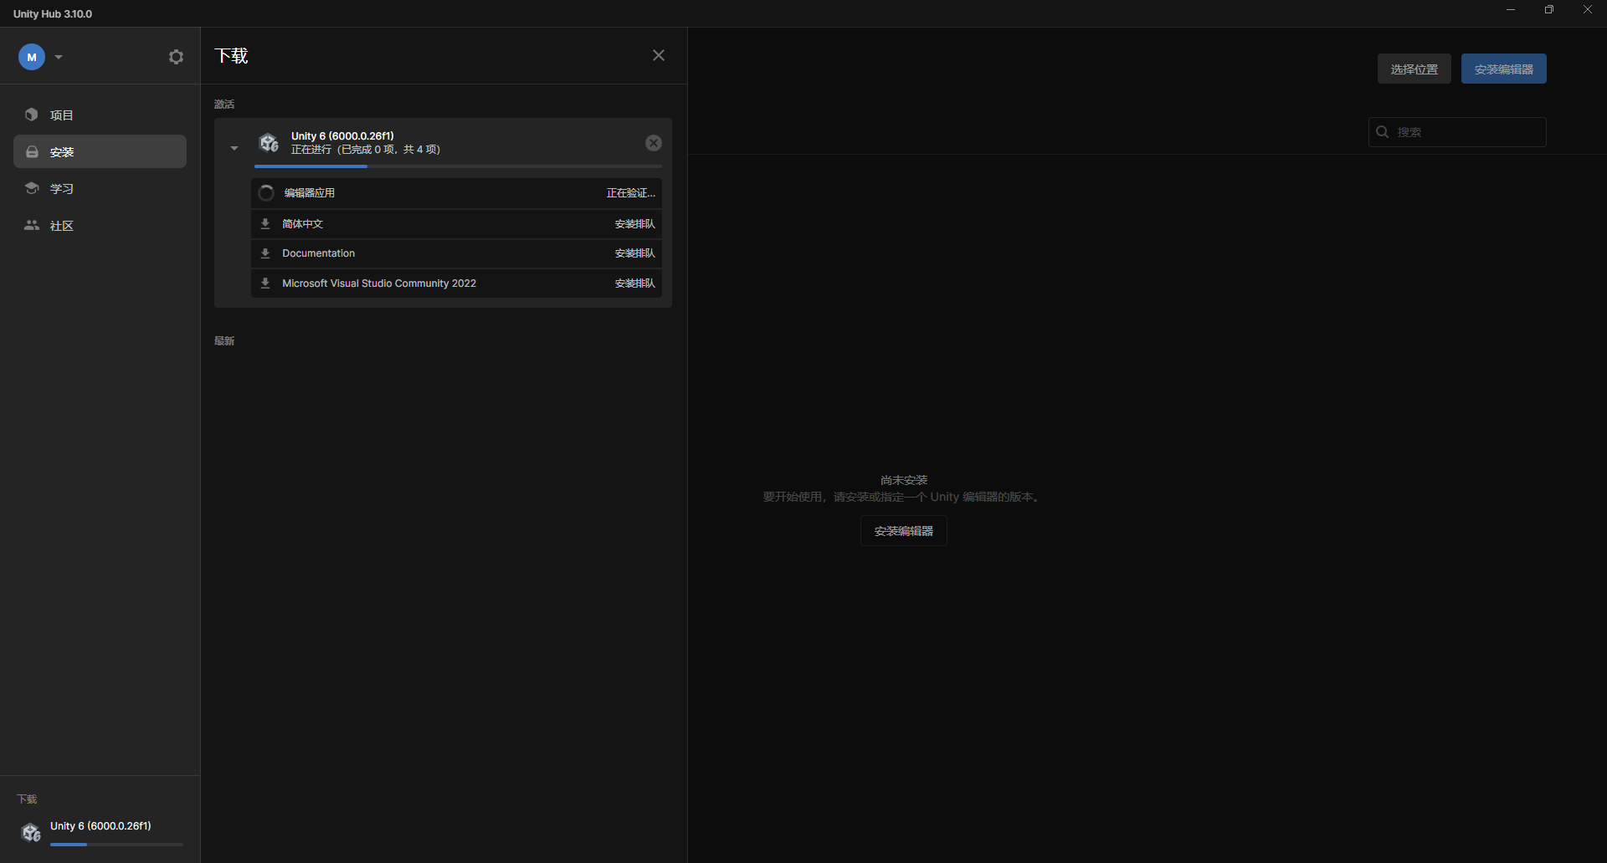The width and height of the screenshot is (1607, 863).
Task: Click download icon beside Documentation
Action: pos(265,253)
